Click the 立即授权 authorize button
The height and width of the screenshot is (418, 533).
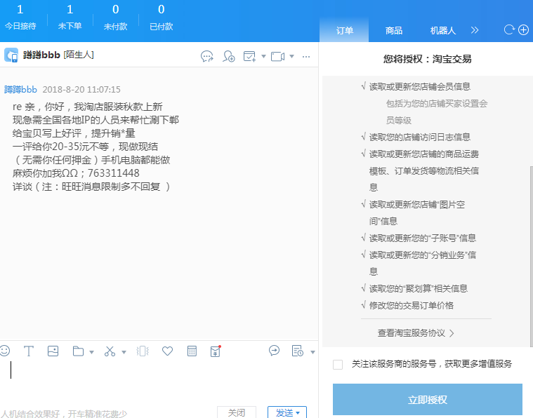427,399
